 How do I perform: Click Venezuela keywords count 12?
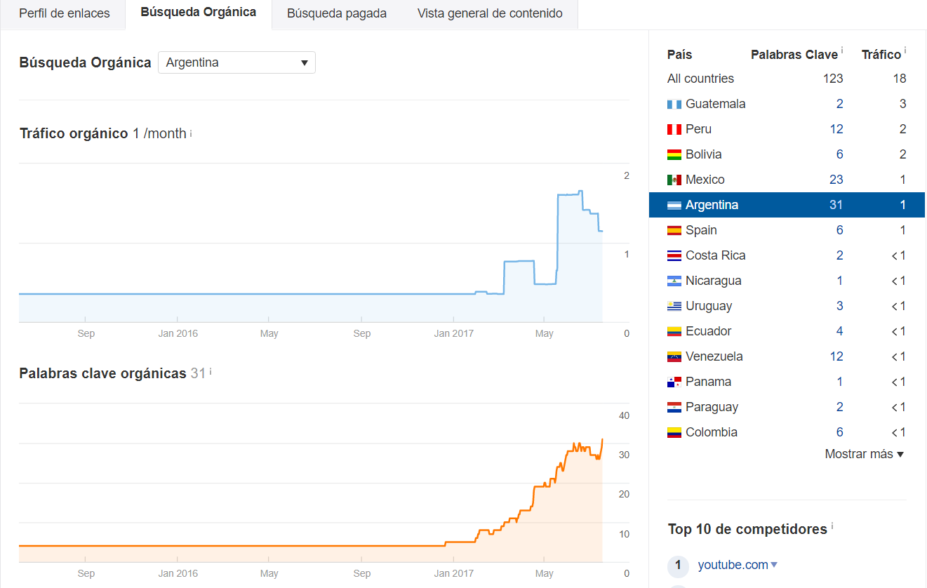point(836,356)
